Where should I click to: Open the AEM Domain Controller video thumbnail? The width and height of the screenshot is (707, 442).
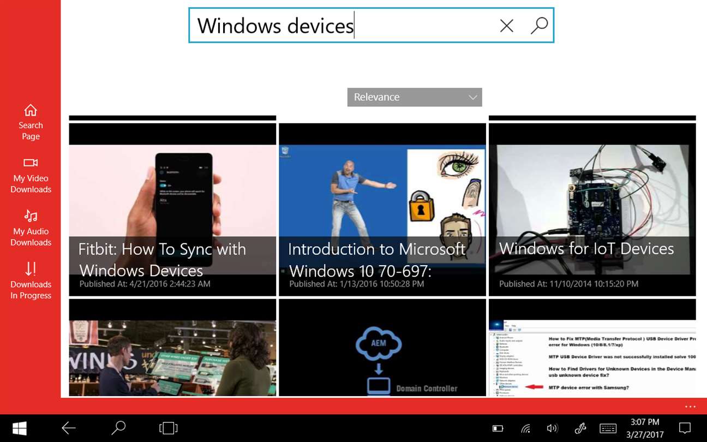(x=382, y=348)
